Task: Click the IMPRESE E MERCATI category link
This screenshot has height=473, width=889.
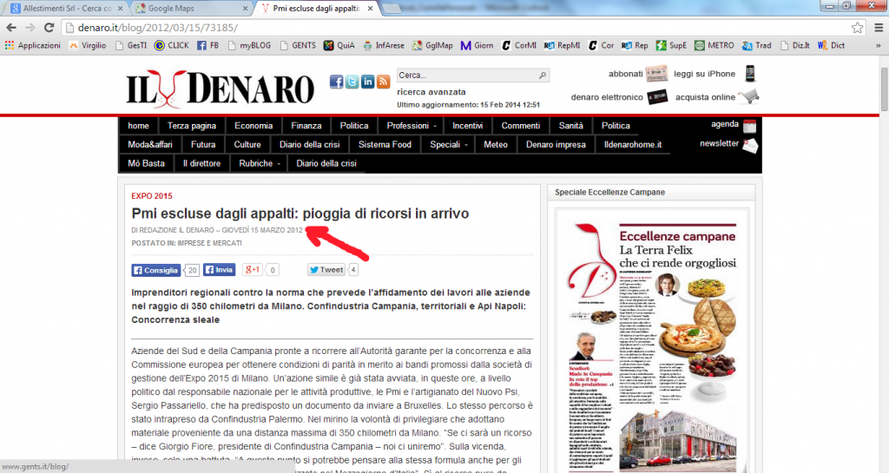Action: (210, 243)
